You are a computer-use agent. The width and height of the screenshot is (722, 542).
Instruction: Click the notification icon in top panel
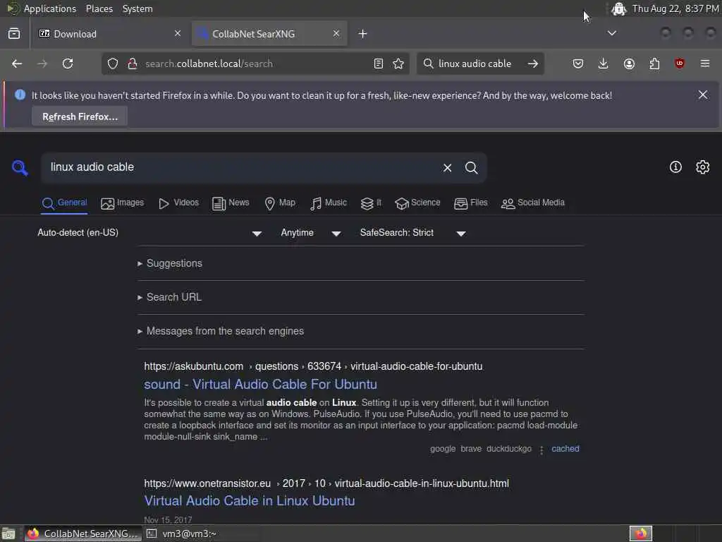click(x=618, y=8)
